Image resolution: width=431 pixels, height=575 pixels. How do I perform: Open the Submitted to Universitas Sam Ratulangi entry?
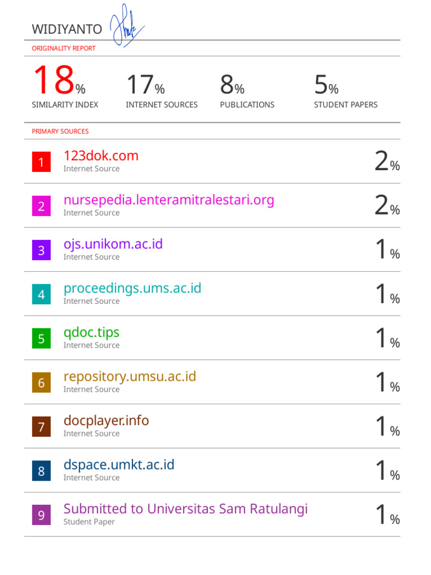[186, 509]
